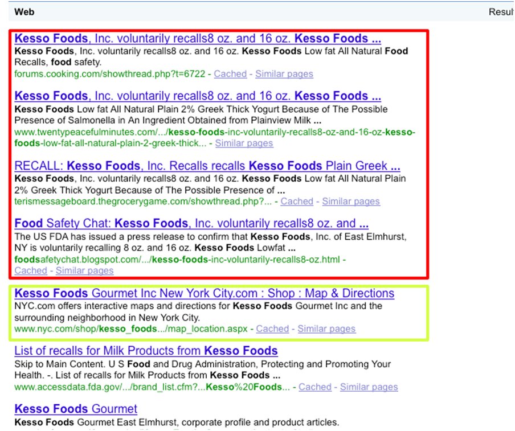Image resolution: width=515 pixels, height=431 pixels.
Task: Open Similar pages for forums.cooking.com result
Action: 284,74
